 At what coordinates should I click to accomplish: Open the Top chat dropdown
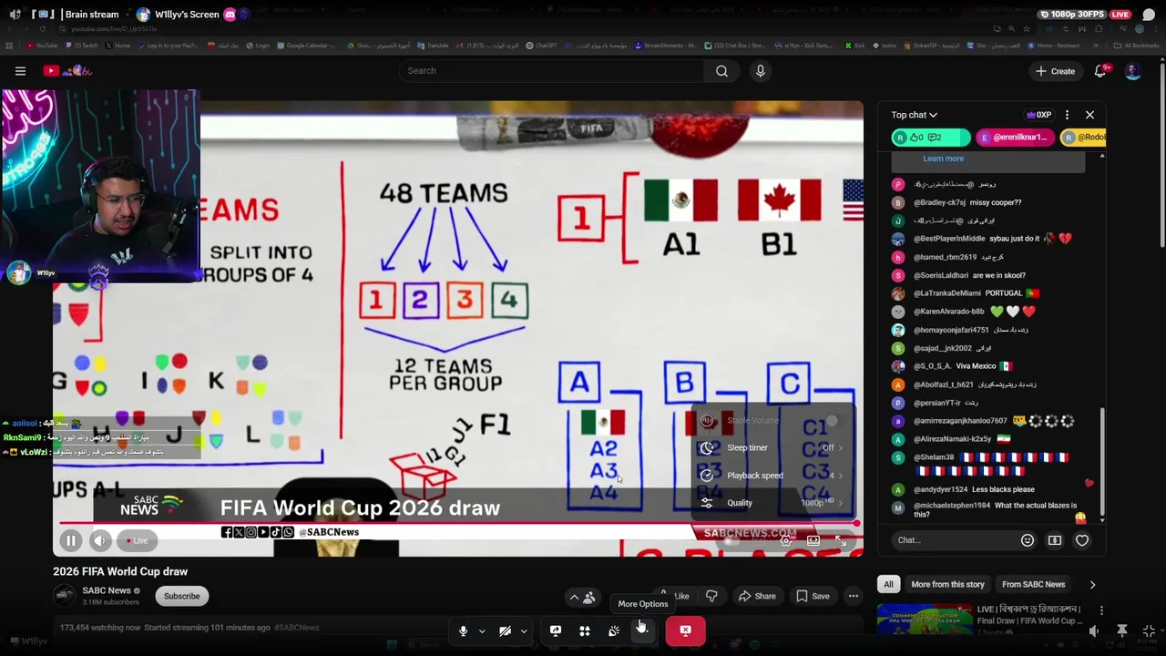pyautogui.click(x=914, y=115)
